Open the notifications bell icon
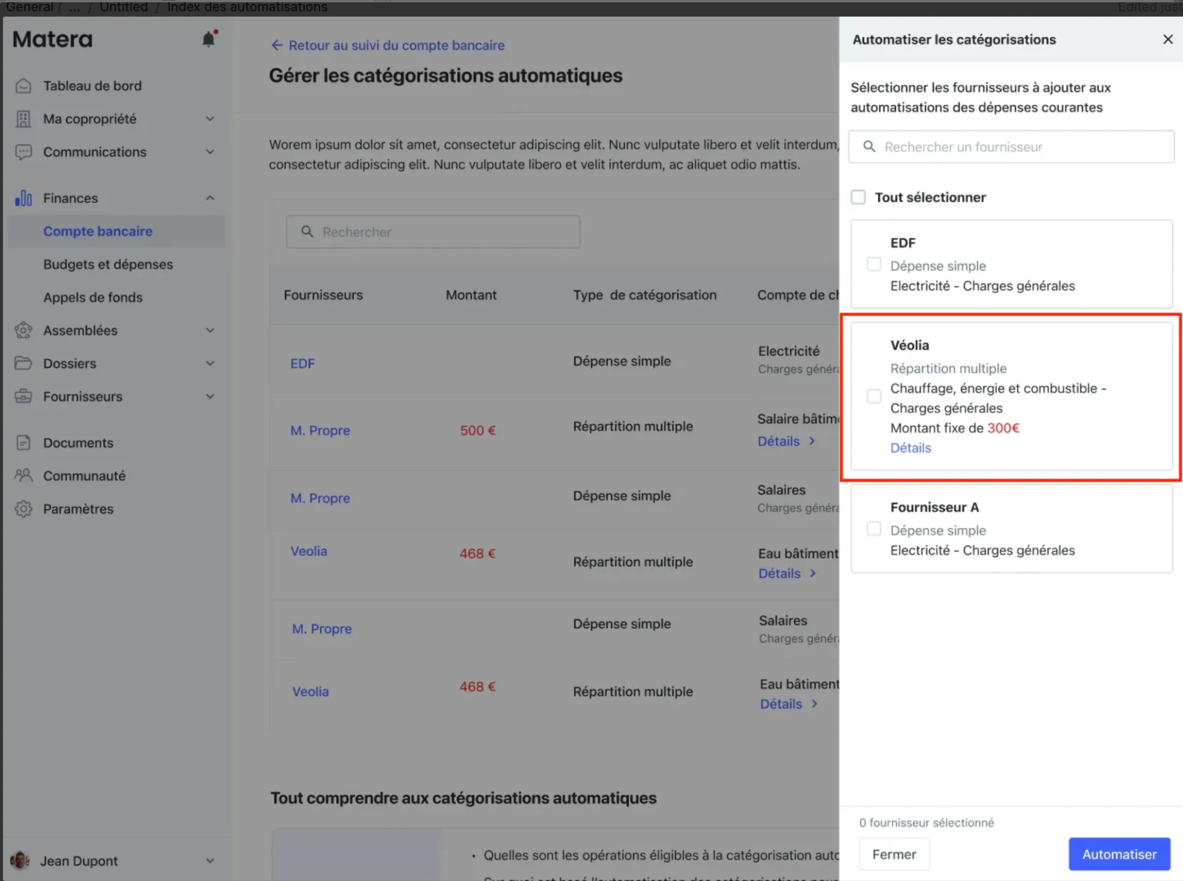Screen dimensions: 1183x881 [x=209, y=39]
